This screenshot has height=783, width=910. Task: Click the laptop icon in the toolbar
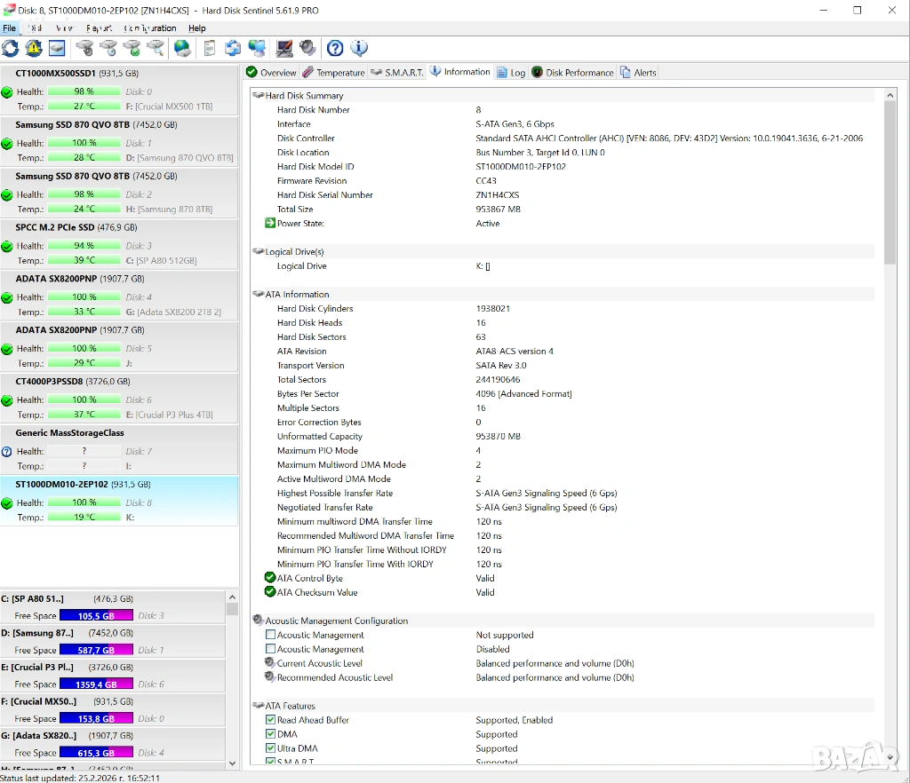pyautogui.click(x=284, y=48)
